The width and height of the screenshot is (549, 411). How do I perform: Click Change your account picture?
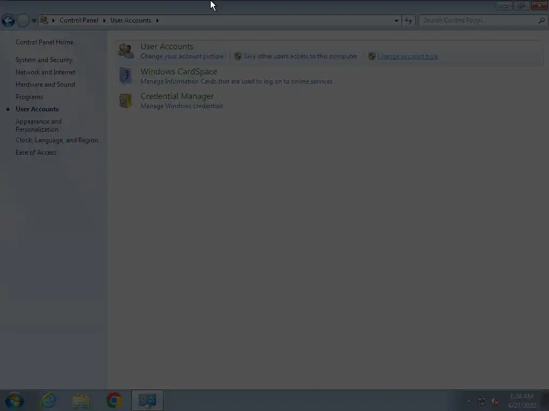tap(182, 56)
